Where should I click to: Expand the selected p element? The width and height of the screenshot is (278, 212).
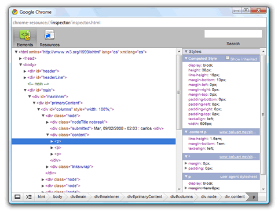pos(52,141)
